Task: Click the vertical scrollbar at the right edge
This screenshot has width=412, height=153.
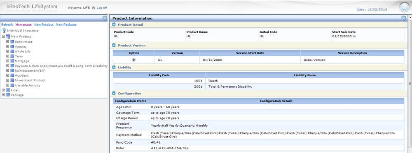Action: tap(410, 84)
